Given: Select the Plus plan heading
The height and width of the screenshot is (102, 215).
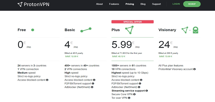Looking at the screenshot, I should [x=116, y=30].
